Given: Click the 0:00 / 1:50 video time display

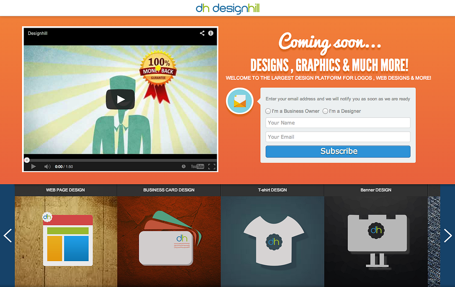Looking at the screenshot, I should pos(64,166).
